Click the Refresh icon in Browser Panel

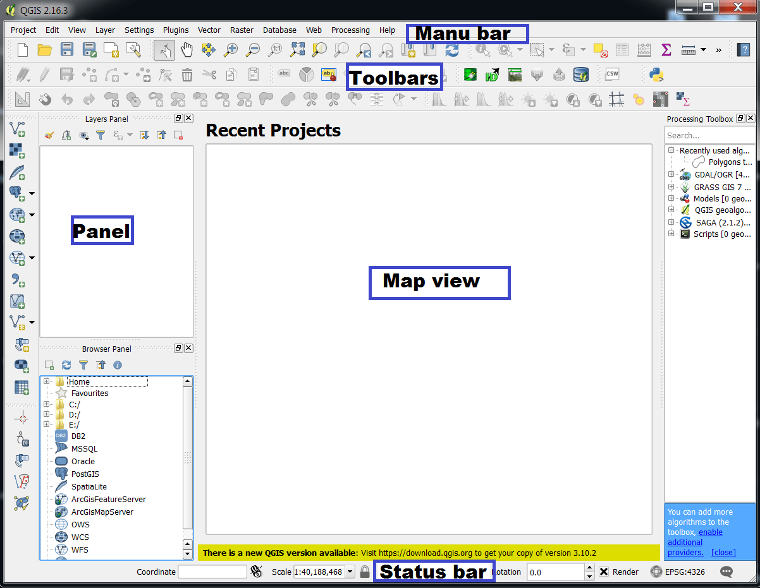pyautogui.click(x=66, y=365)
